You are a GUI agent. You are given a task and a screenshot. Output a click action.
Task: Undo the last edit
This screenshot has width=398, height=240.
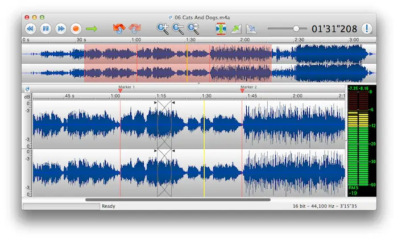coord(119,28)
